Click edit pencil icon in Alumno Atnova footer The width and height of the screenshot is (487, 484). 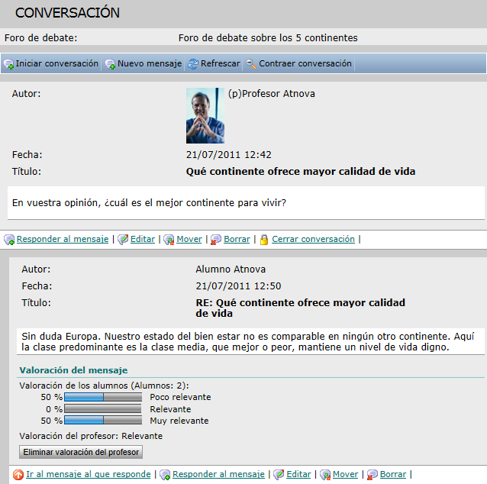pos(279,474)
